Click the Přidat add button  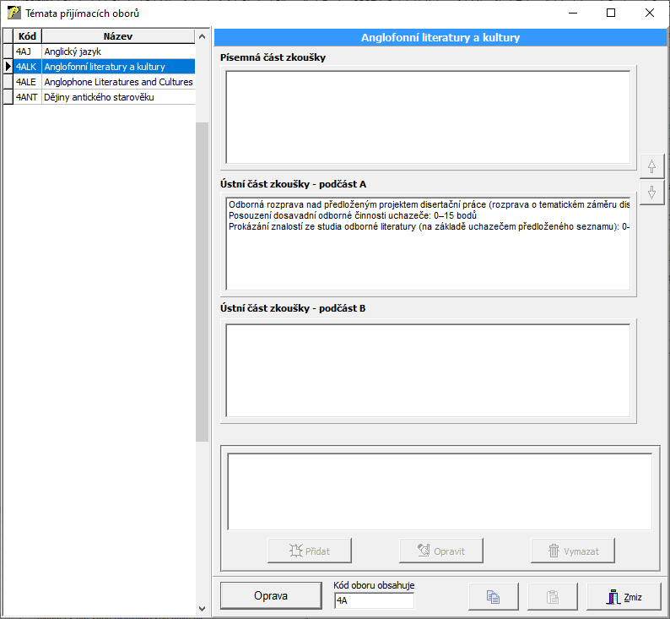[310, 551]
